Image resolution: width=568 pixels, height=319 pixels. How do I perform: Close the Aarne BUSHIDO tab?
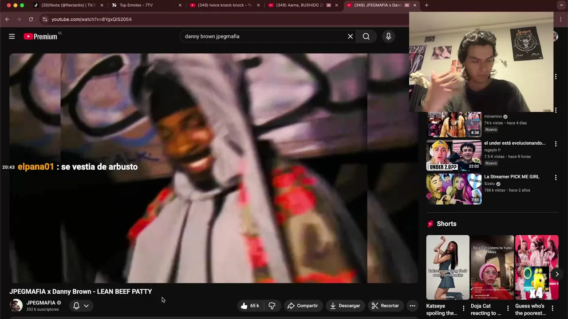(336, 5)
